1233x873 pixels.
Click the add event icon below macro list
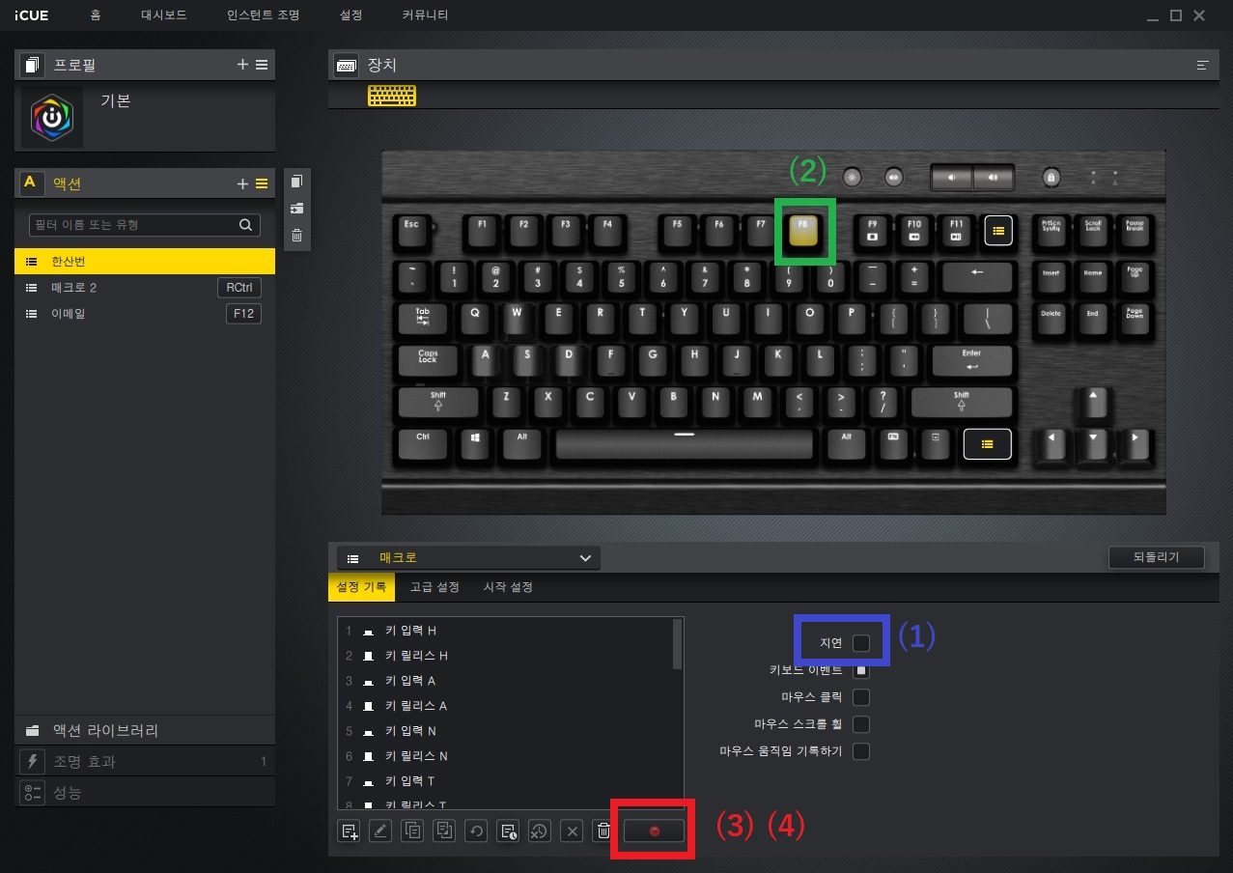coord(349,831)
